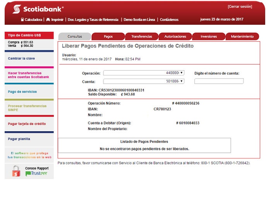Viewport: 271px width, 217px height.
Task: Open Cambiar la clave in sidebar
Action: (x=21, y=59)
